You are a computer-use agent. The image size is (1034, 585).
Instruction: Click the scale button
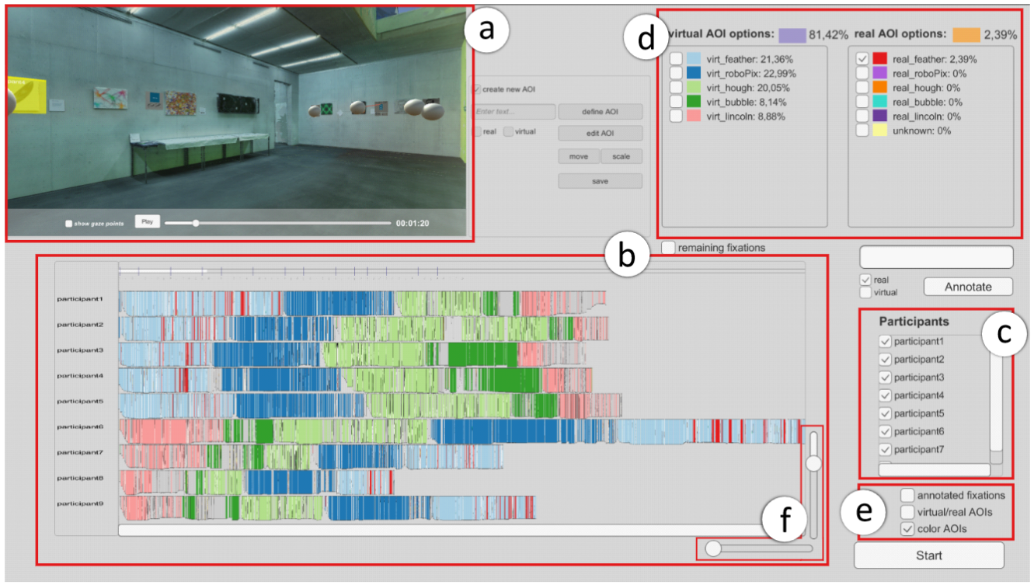tap(621, 156)
